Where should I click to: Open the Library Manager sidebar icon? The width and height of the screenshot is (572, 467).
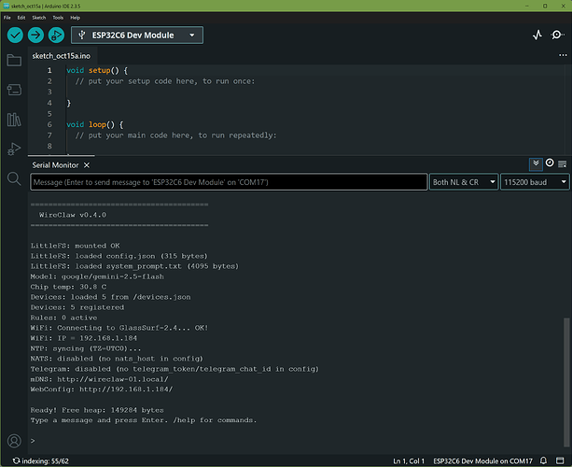pyautogui.click(x=14, y=120)
